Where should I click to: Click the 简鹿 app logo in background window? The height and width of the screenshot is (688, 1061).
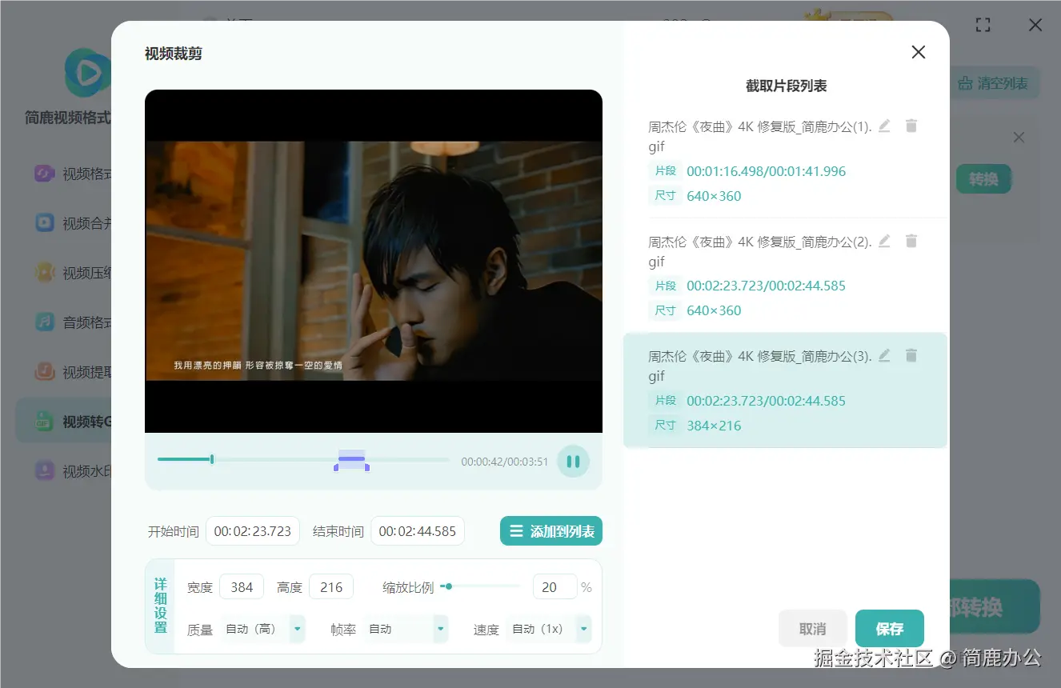tap(88, 73)
